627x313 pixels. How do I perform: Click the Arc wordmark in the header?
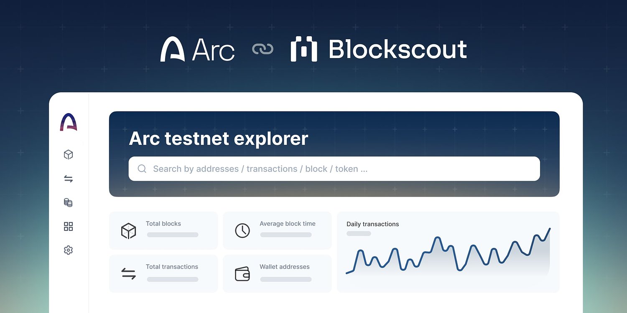point(212,49)
